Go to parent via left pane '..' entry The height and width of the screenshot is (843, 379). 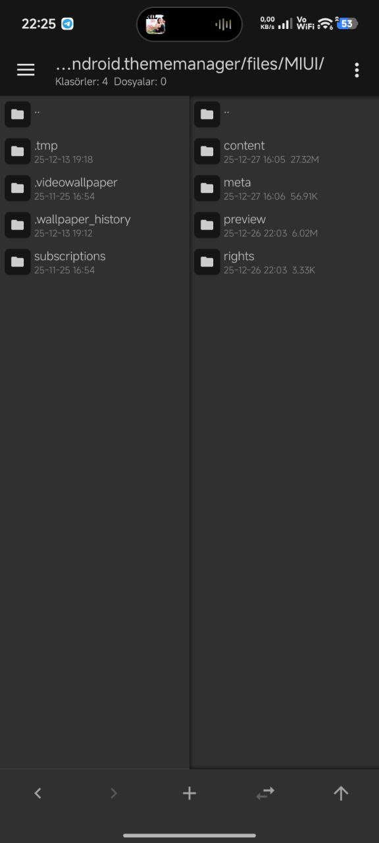pos(95,114)
